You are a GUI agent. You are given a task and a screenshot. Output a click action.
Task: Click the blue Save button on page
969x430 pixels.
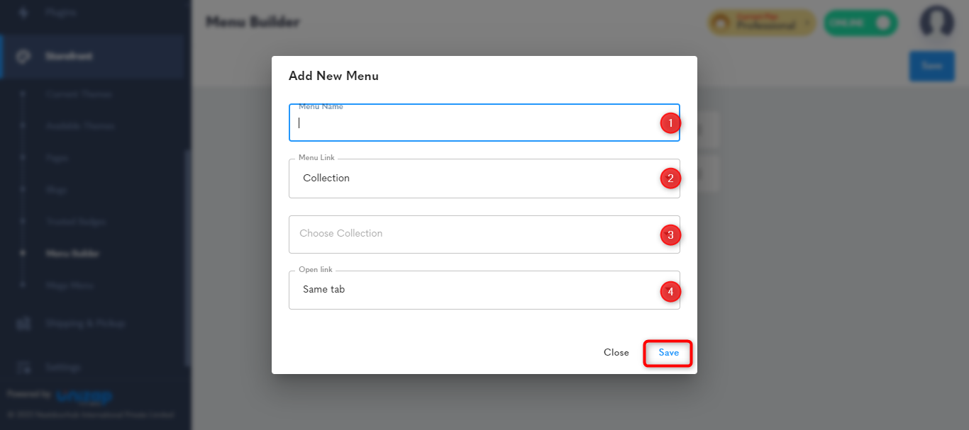click(x=931, y=66)
